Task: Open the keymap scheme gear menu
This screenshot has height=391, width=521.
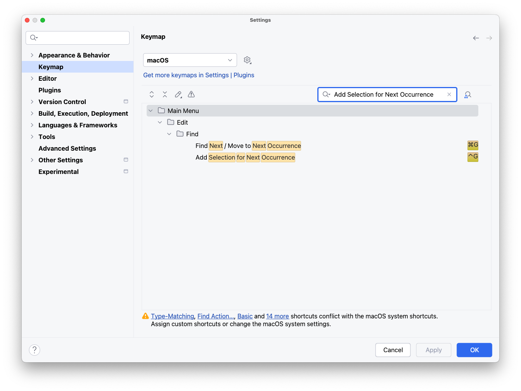Action: 247,60
